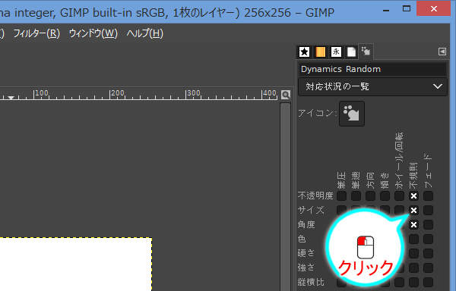Open the ヘルプ(H) menu
Image resolution: width=456 pixels, height=291 pixels.
pos(145,33)
